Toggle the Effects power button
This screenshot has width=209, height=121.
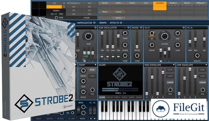pyautogui.click(x=121, y=23)
